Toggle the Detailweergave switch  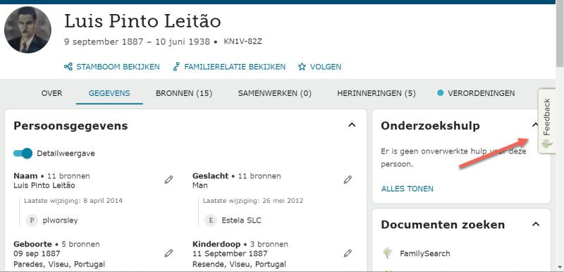point(23,154)
